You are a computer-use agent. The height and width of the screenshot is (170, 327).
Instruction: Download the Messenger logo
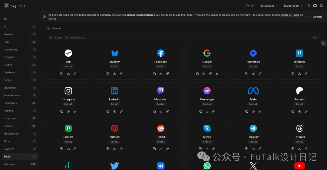coord(207,111)
